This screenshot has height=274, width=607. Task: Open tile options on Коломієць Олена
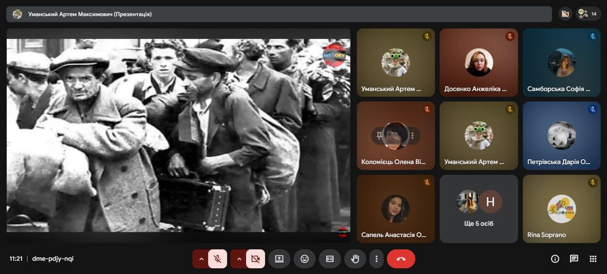pyautogui.click(x=413, y=136)
